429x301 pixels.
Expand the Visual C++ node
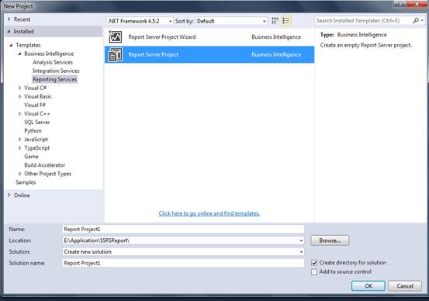point(19,113)
